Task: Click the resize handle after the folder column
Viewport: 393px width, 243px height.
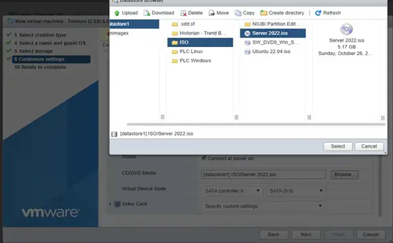Action: 236,117
